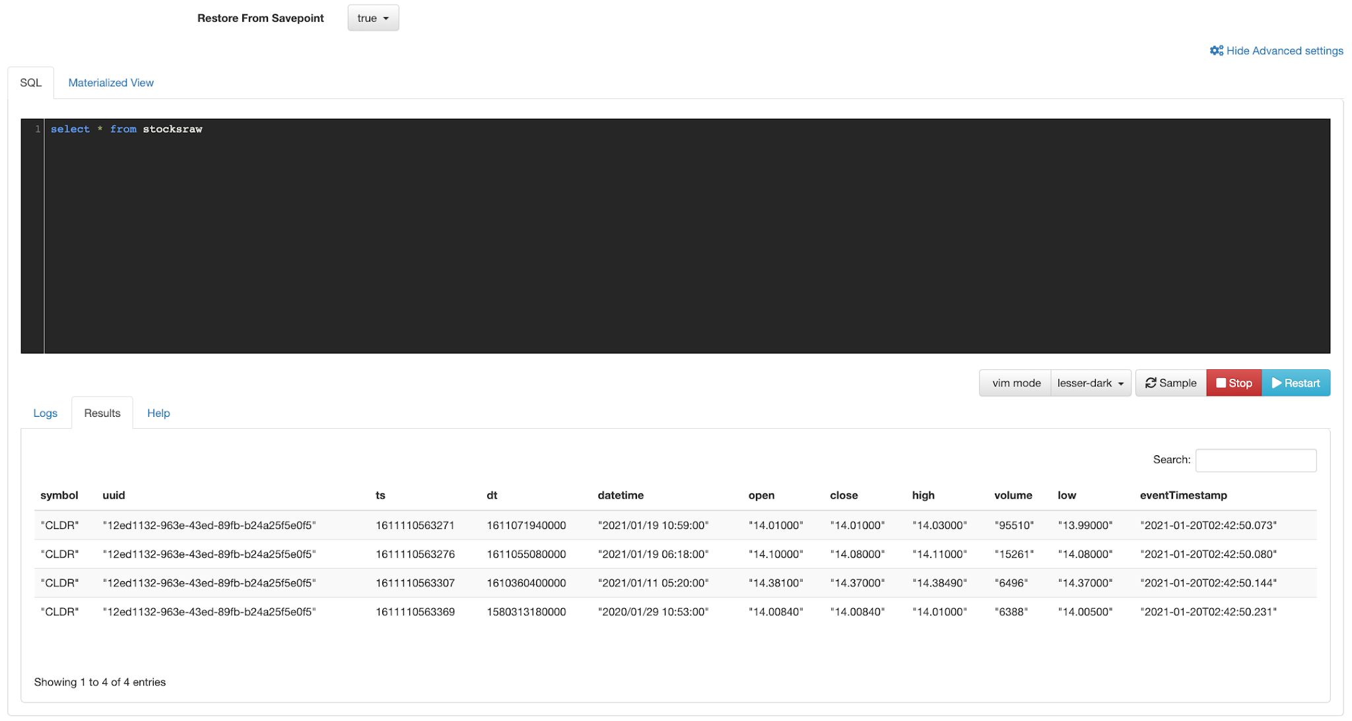Image resolution: width=1352 pixels, height=721 pixels.
Task: Open the lesser-dark theme dropdown
Action: click(1090, 383)
